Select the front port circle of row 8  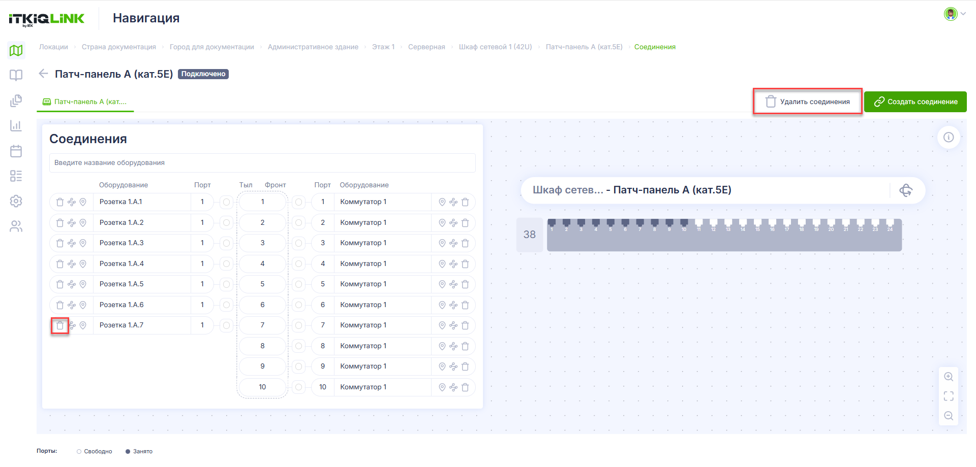click(x=299, y=346)
